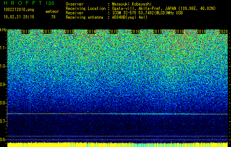Click the kHz axis unit label
The image size is (231, 147).
point(3,30)
